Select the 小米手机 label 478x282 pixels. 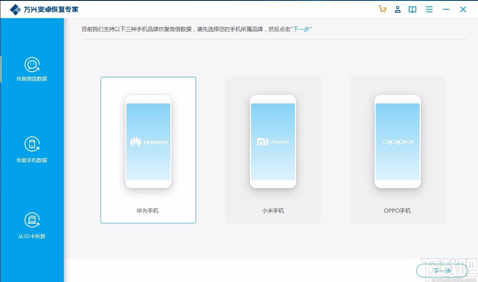[x=273, y=211]
